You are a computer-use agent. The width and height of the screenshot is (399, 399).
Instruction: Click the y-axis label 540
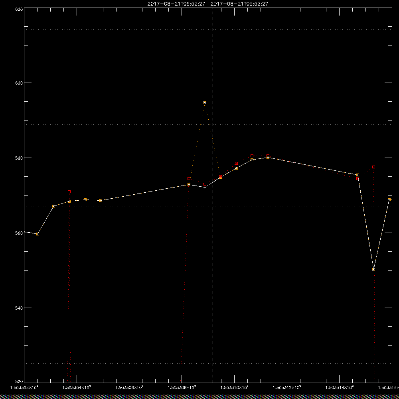[20, 308]
